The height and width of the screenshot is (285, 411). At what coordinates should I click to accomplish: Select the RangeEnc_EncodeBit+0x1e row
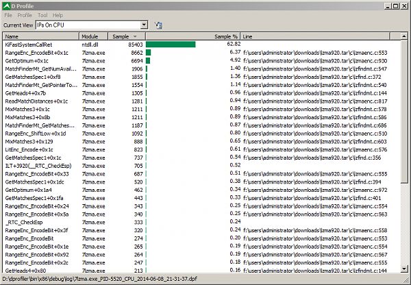pyautogui.click(x=202, y=247)
